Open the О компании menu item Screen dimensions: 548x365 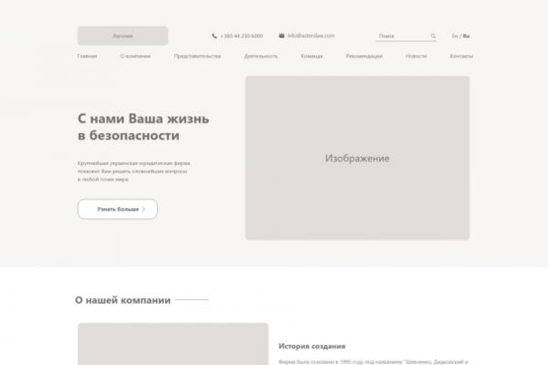(x=135, y=56)
